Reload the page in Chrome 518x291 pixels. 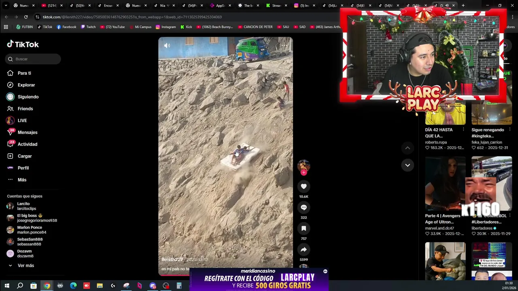click(25, 17)
